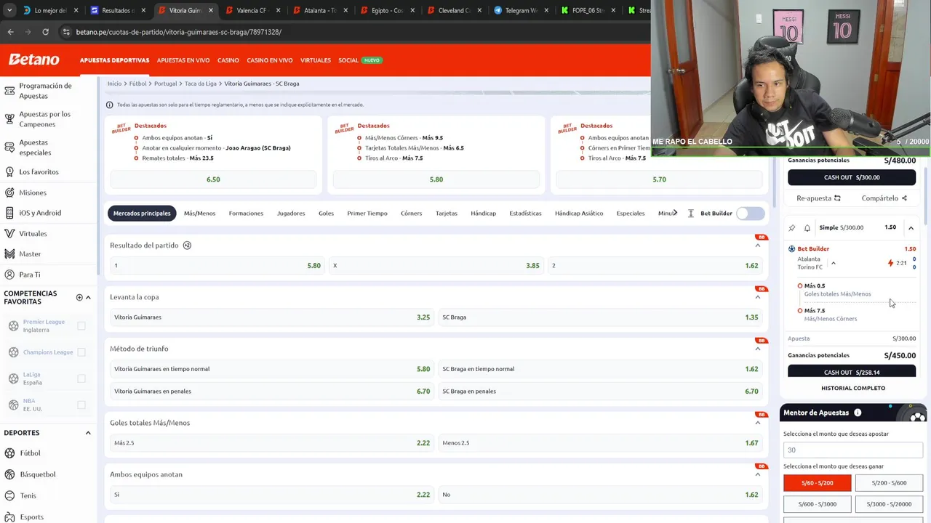Collapse Resultado del partido market
Viewport: 931px width, 523px height.
click(757, 246)
